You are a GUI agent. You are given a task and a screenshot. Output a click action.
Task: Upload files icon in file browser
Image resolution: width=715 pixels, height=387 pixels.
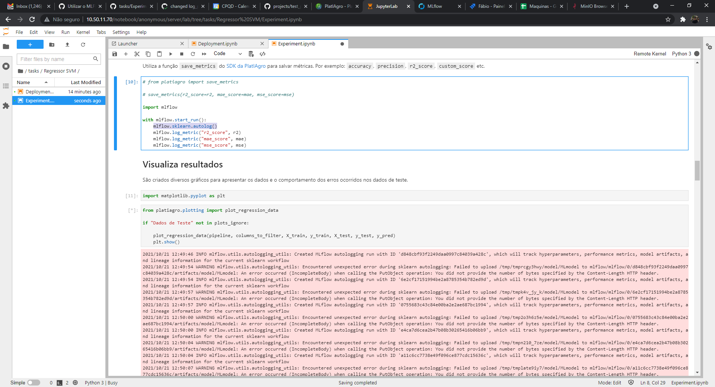67,45
